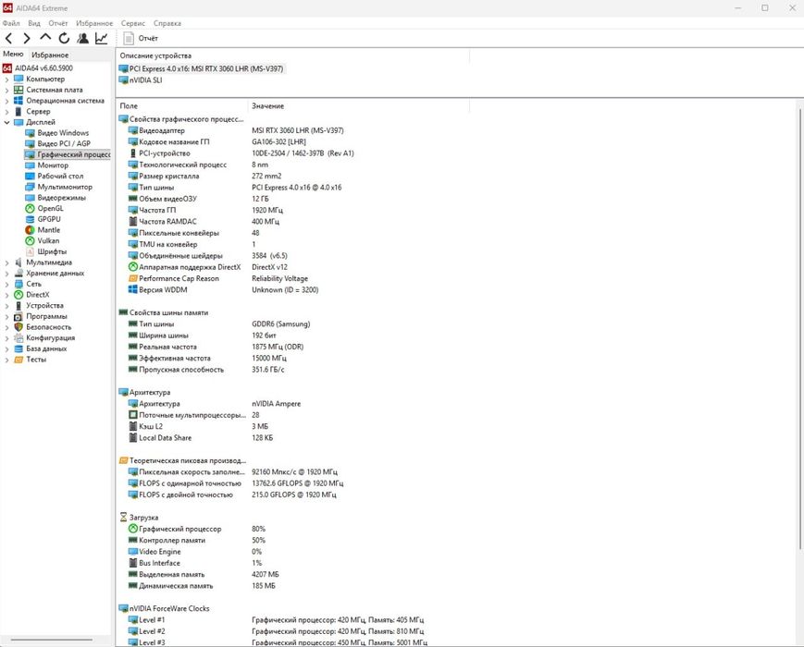The height and width of the screenshot is (647, 804).
Task: Click the Отчёт report toolbar button
Action: pos(141,38)
